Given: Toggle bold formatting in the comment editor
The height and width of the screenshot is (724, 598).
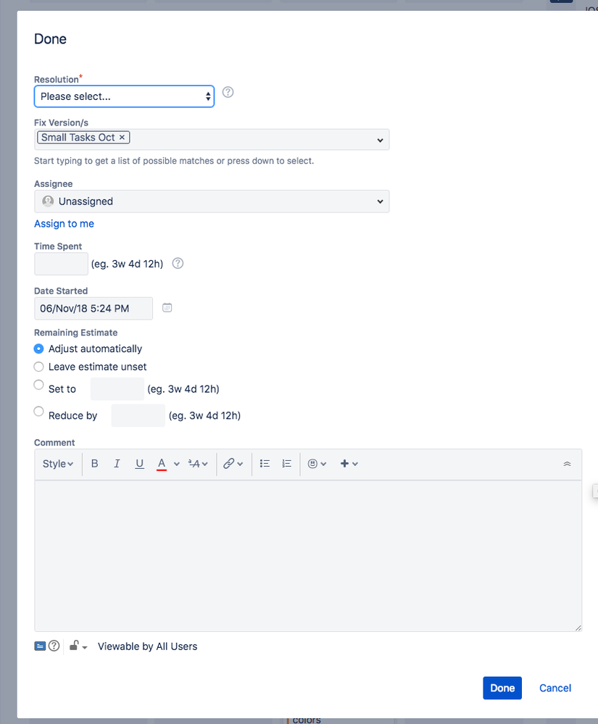Looking at the screenshot, I should (94, 463).
